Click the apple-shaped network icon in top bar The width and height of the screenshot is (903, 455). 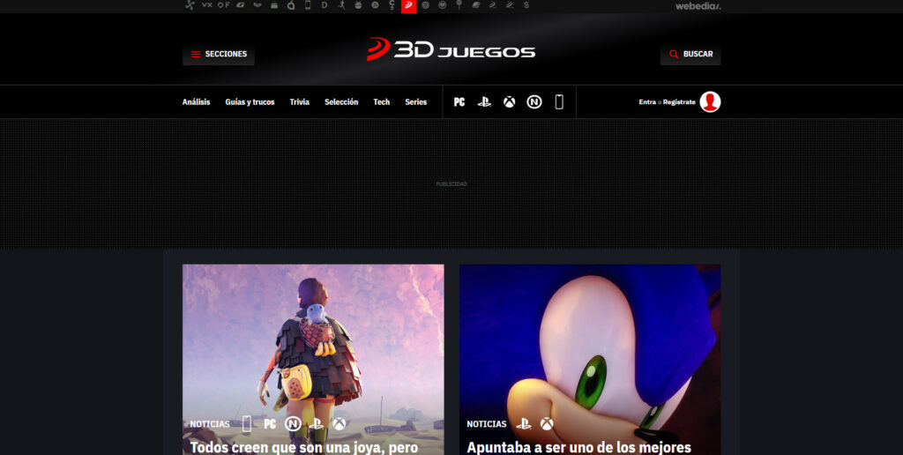[291, 5]
